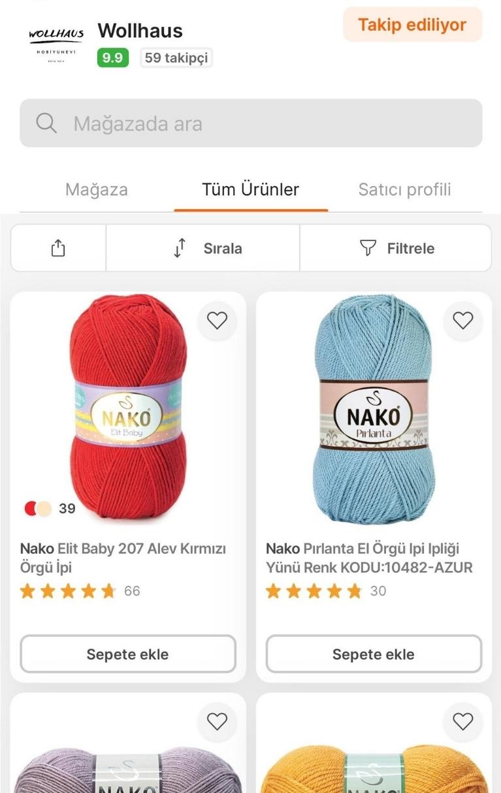This screenshot has width=501, height=793.
Task: Favorite the red Nako Elit Baby yarn
Action: tap(217, 320)
